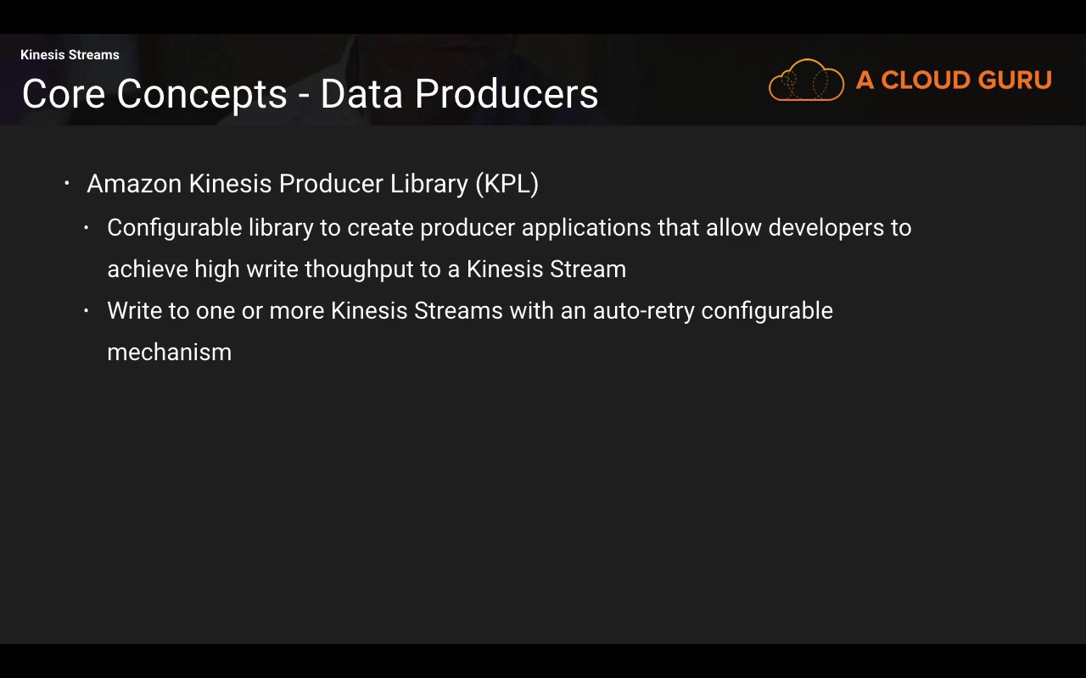Click 'Kinesis Stream' ending the first sub-bullet
Image resolution: width=1086 pixels, height=678 pixels.
pyautogui.click(x=546, y=270)
